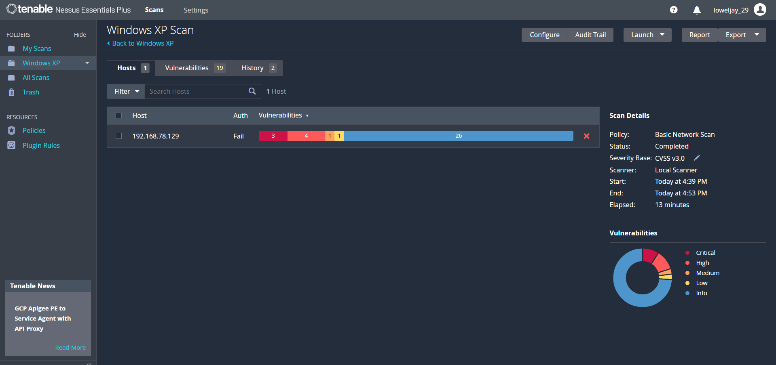The height and width of the screenshot is (365, 776).
Task: Click the search magnifier icon in Search Hosts
Action: (252, 91)
